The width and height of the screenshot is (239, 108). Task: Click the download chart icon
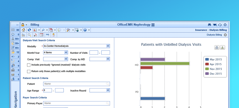223,47
